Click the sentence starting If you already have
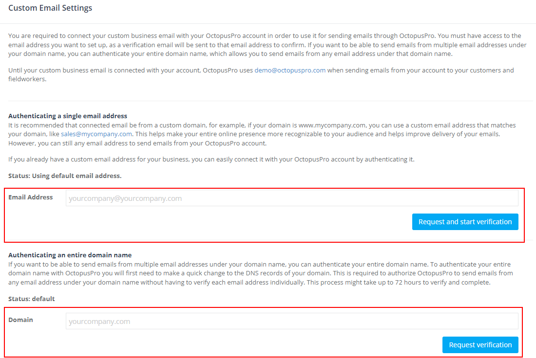Screen dimensions: 536x358 [x=211, y=160]
